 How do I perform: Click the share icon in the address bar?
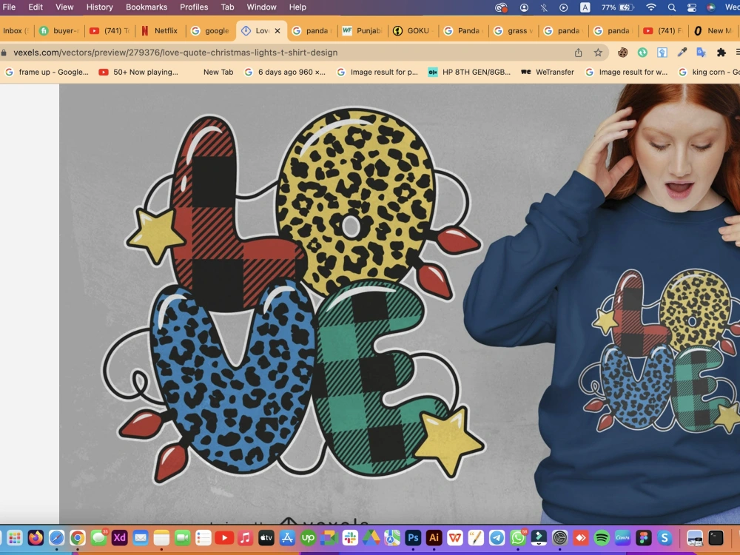(578, 53)
